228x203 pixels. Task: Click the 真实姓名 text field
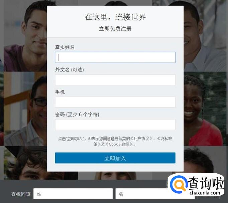coord(115,57)
